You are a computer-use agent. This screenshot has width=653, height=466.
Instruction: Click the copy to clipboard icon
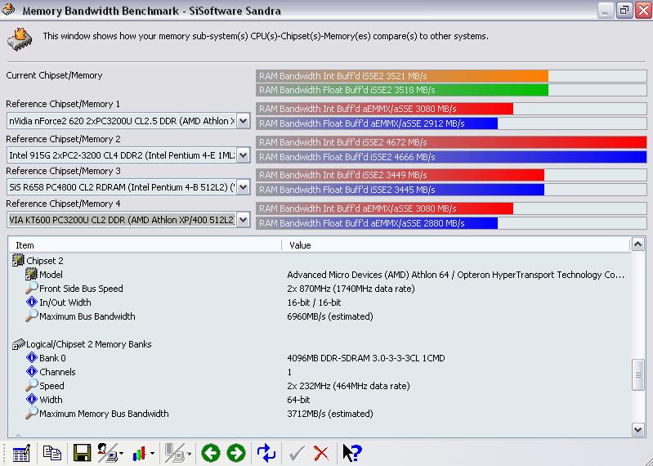tap(52, 453)
